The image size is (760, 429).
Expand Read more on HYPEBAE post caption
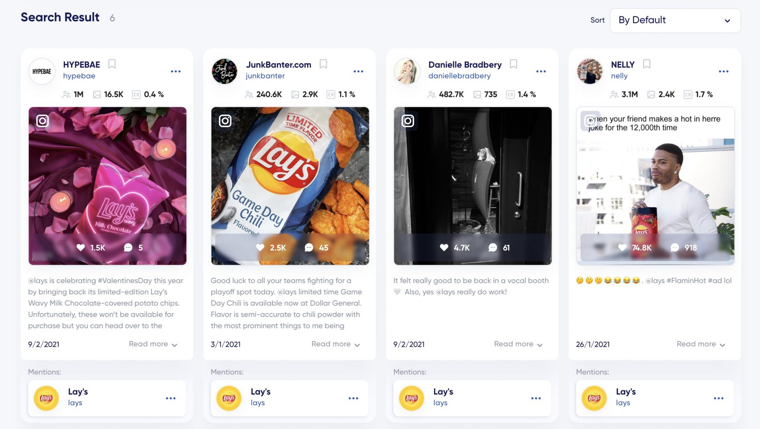[153, 344]
